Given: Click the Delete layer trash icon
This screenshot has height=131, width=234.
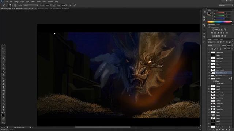Looking at the screenshot, I should 230,130.
